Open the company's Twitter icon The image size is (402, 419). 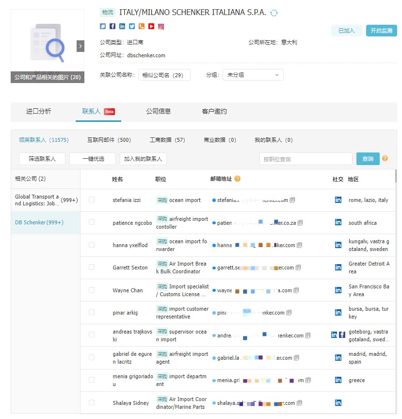132,26
